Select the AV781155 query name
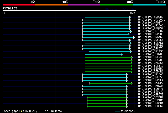This screenshot has height=113, width=168. point(10,8)
